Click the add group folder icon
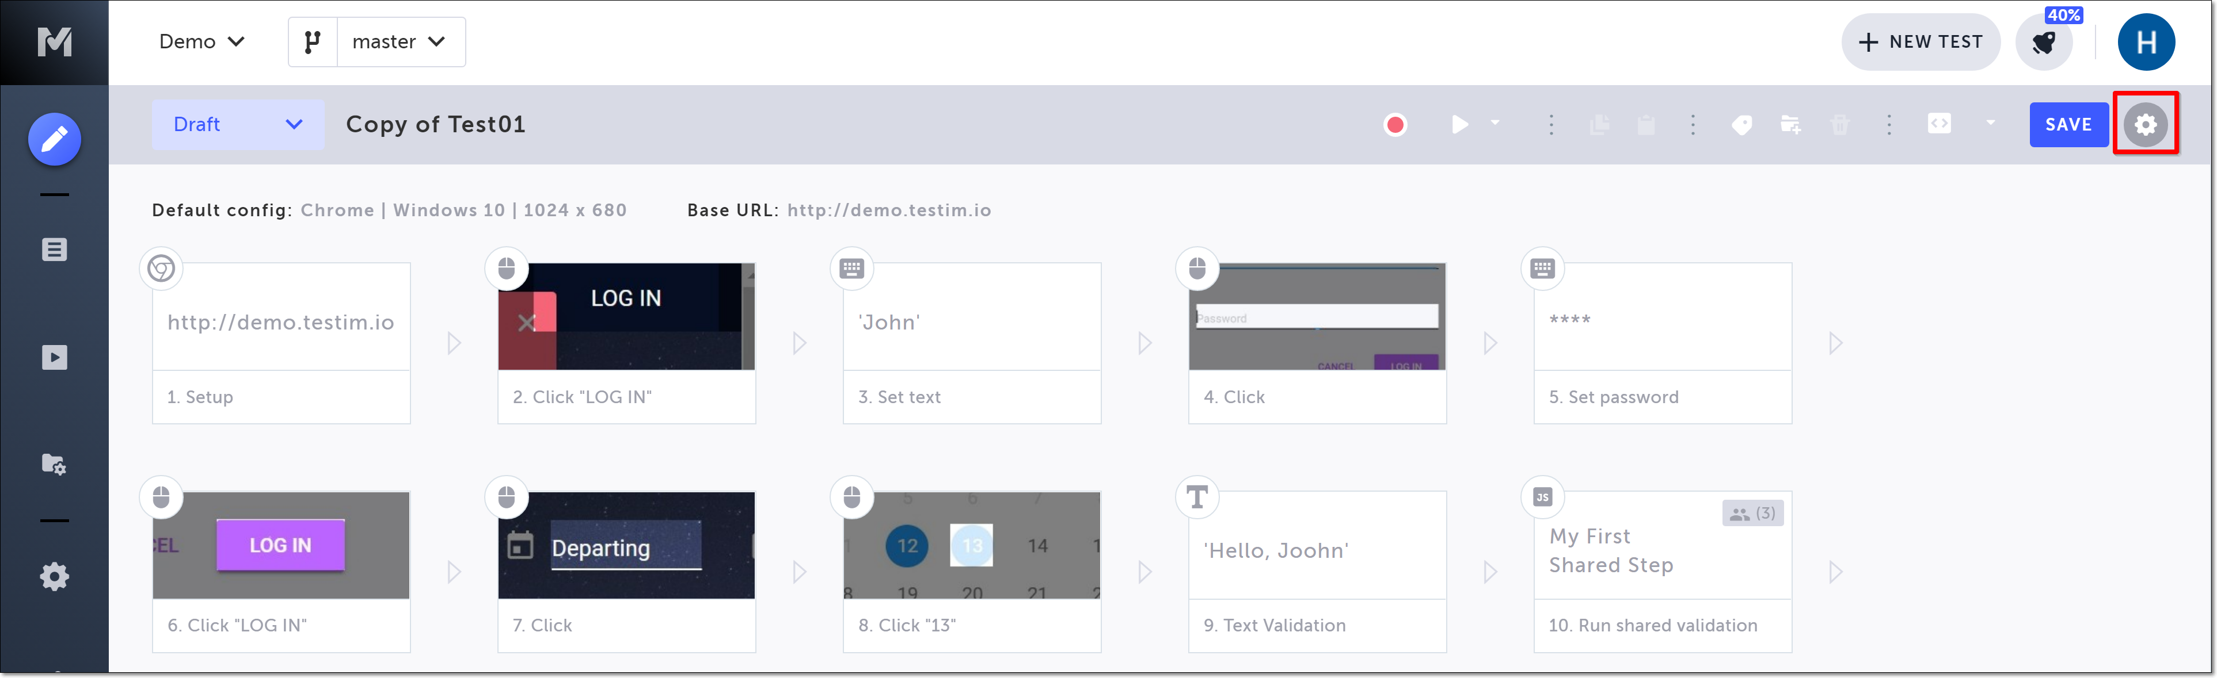Screen dimensions: 2217x678 pyautogui.click(x=1790, y=125)
